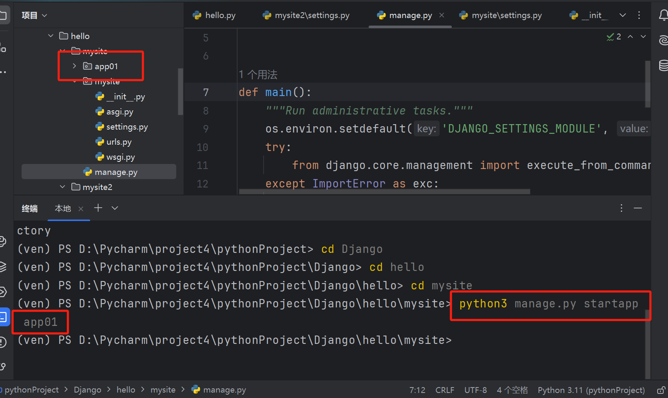
Task: Open __init__.py in project tree
Action: coord(120,97)
